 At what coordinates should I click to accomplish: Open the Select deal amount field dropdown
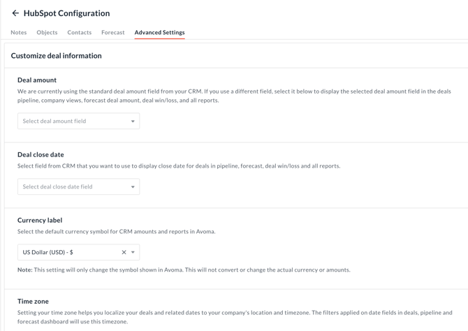point(73,122)
